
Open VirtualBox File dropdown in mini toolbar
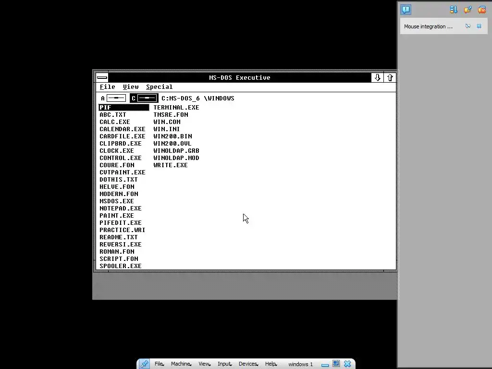pyautogui.click(x=159, y=364)
